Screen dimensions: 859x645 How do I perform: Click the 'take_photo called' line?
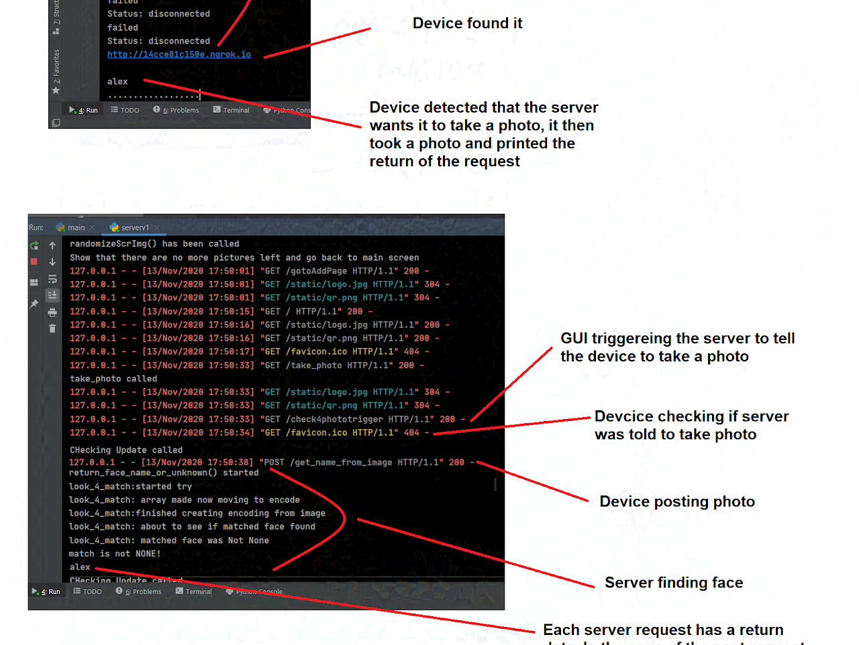coord(113,379)
